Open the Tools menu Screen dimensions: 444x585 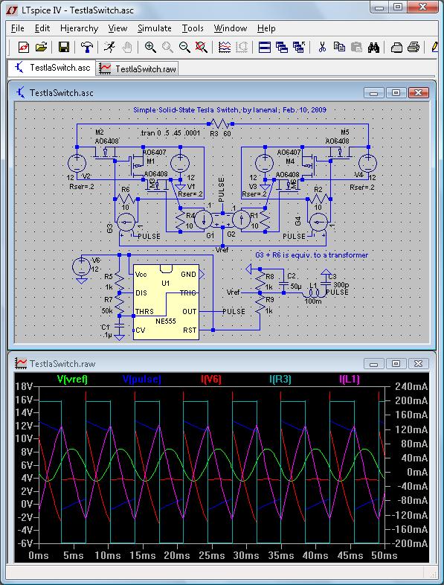pos(193,28)
